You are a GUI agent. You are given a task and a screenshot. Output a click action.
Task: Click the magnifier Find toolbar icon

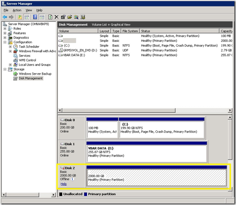76,17
